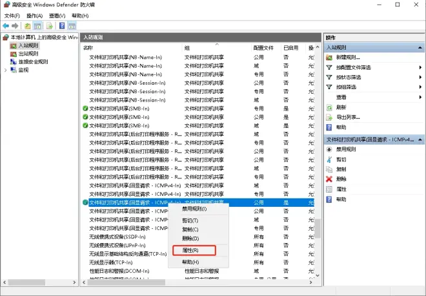The image size is (426, 296).
Task: Open the 帮助(H) menu in menu bar
Action: tap(80, 16)
